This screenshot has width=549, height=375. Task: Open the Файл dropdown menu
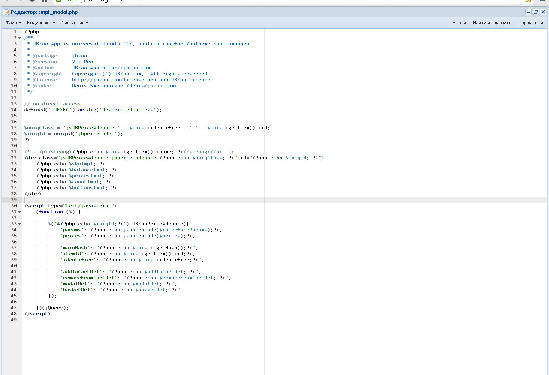tap(13, 23)
